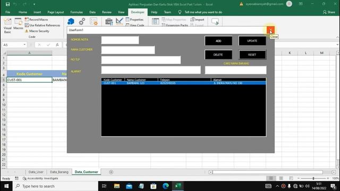Click the CARI NAMA BARANG search box
340x191 pixels.
coord(236,70)
